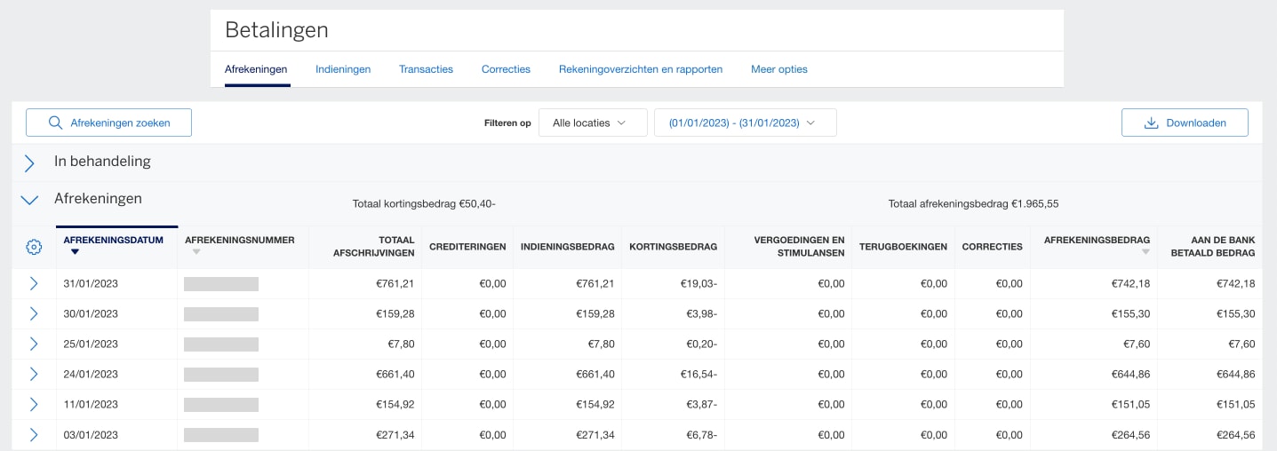Switch to the Indieningen tab
The height and width of the screenshot is (451, 1277).
click(343, 69)
